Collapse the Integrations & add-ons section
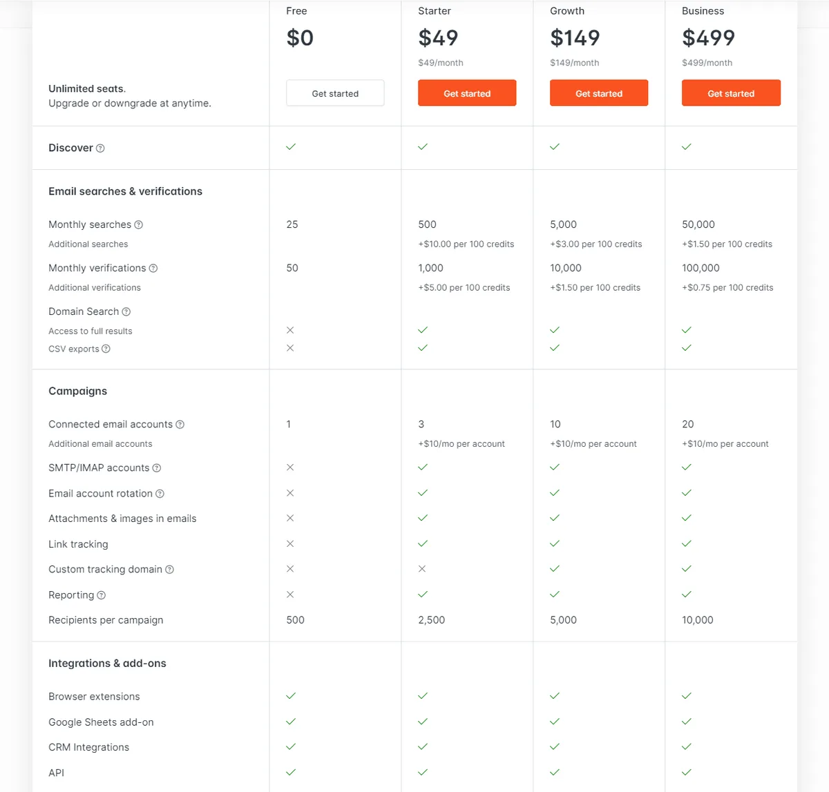 pos(107,663)
